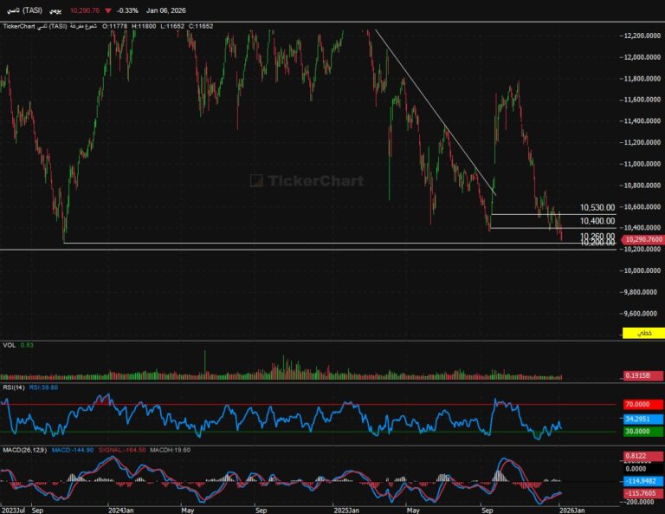Screen dimensions: 665x514
Task: Select the descending white trend line
Action: (x=433, y=111)
